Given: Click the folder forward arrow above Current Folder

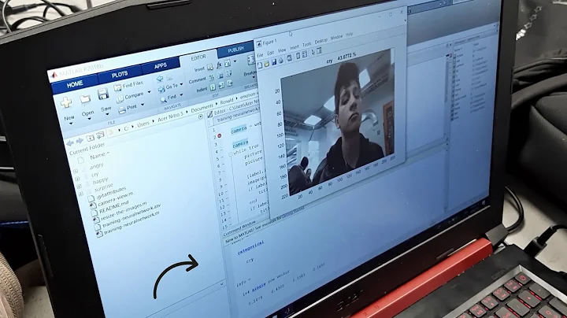Looking at the screenshot, I should tap(80, 141).
